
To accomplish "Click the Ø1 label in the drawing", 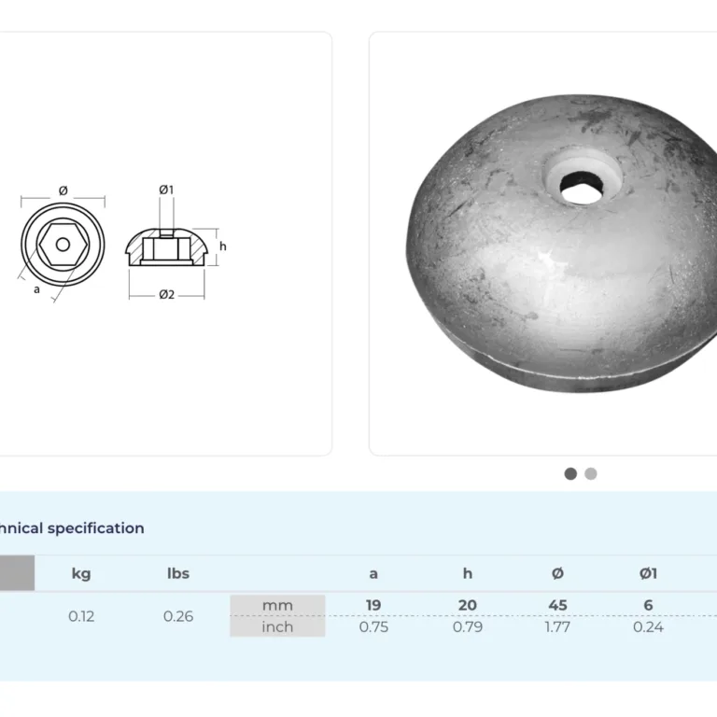I will [166, 190].
